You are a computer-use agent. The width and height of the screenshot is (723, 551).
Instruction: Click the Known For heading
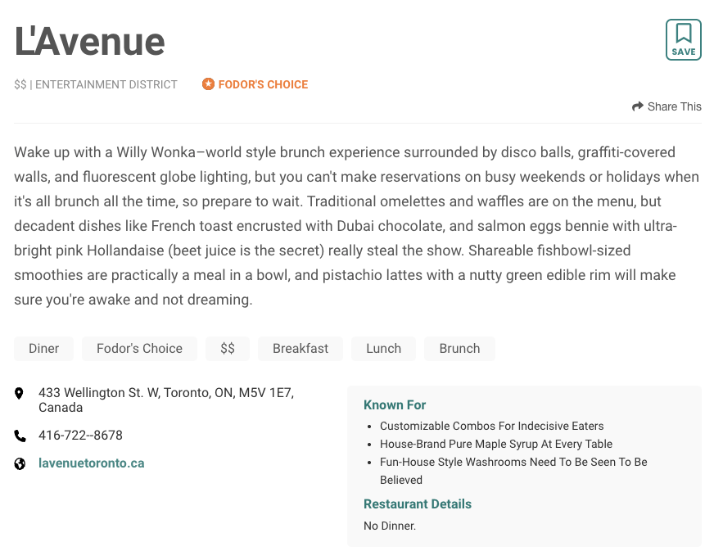395,404
